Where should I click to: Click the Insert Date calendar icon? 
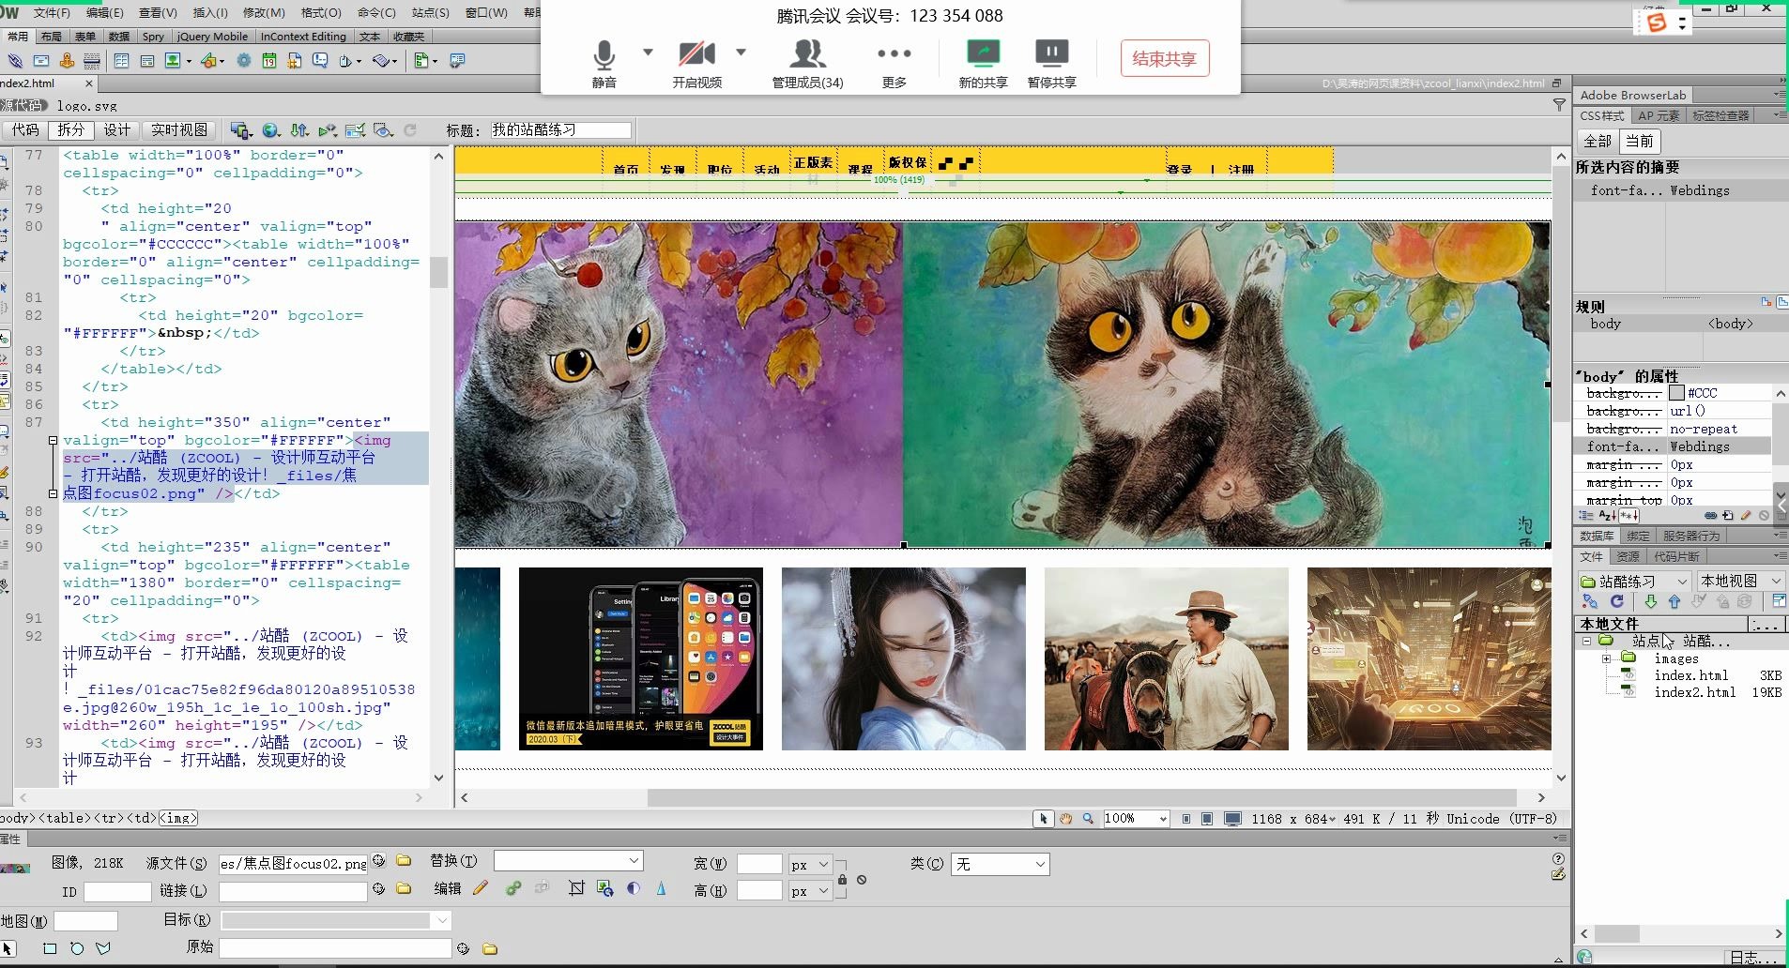269,61
